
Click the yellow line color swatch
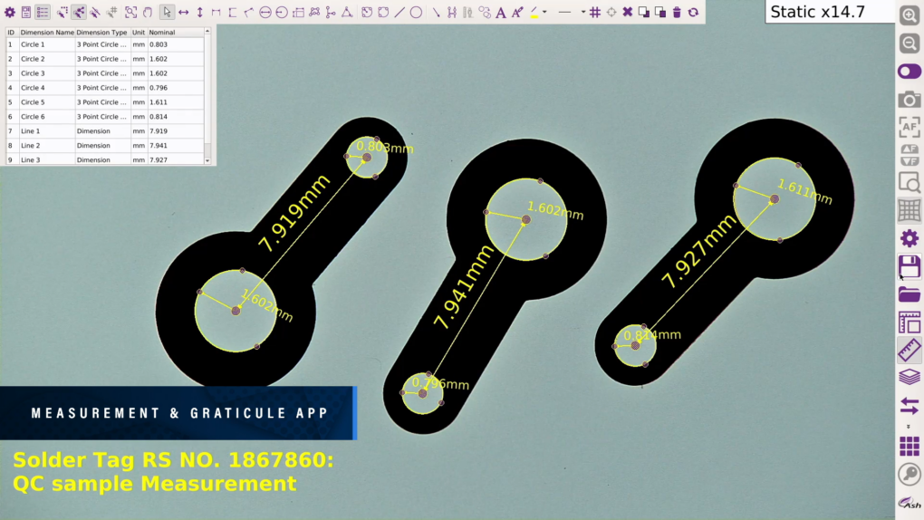(534, 13)
